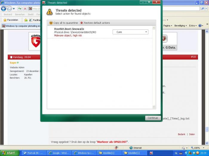The width and height of the screenshot is (209, 156).
Task: Click the popup blocker status bar icon
Action: (x=116, y=148)
